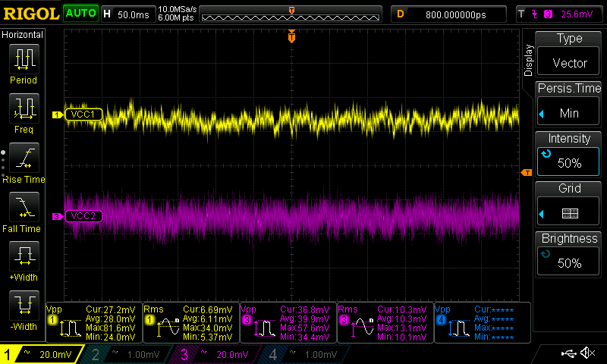Click the channel 3 ground marker
The width and height of the screenshot is (607, 364).
[58, 216]
